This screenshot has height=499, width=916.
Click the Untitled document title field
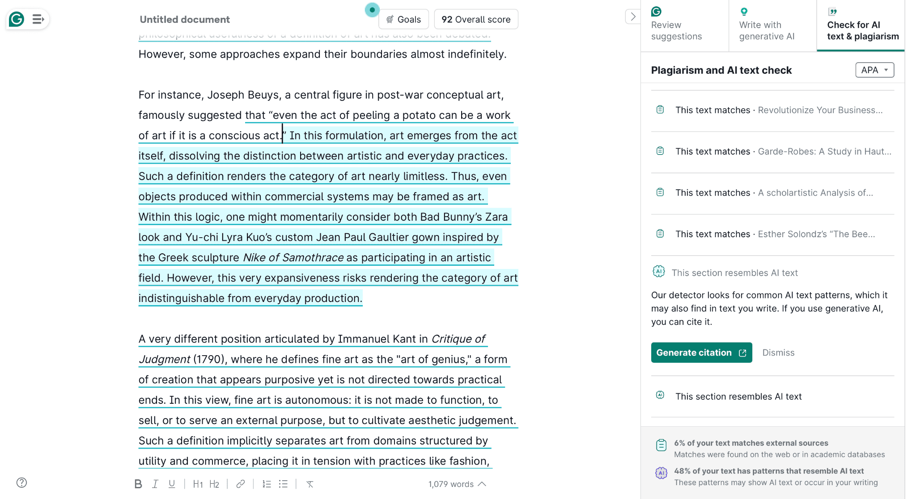point(185,20)
